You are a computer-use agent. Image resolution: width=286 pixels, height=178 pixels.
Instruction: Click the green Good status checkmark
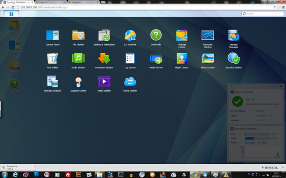coord(237,102)
